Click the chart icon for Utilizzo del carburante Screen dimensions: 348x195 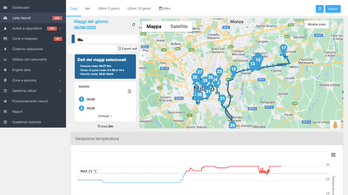(x=5, y=60)
